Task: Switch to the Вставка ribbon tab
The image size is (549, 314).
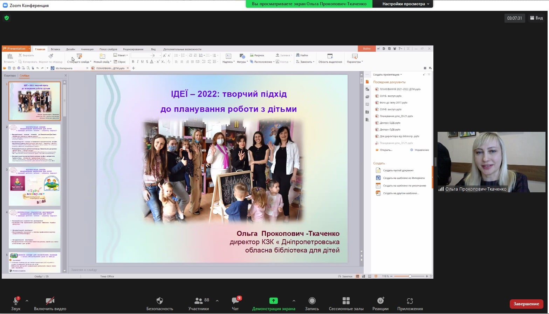Action: [x=55, y=49]
